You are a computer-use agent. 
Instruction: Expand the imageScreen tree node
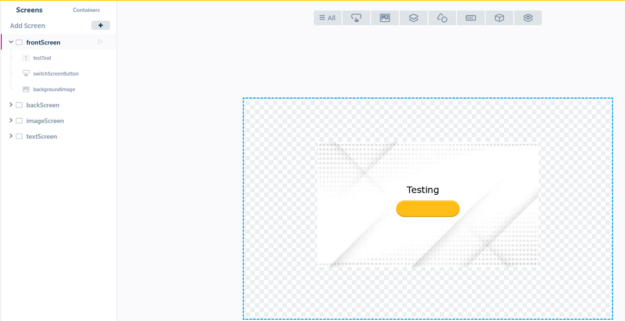tap(11, 121)
